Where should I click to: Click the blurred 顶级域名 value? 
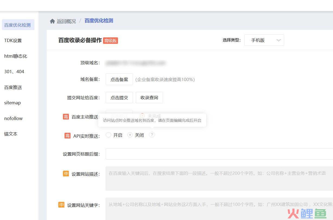click(136, 63)
